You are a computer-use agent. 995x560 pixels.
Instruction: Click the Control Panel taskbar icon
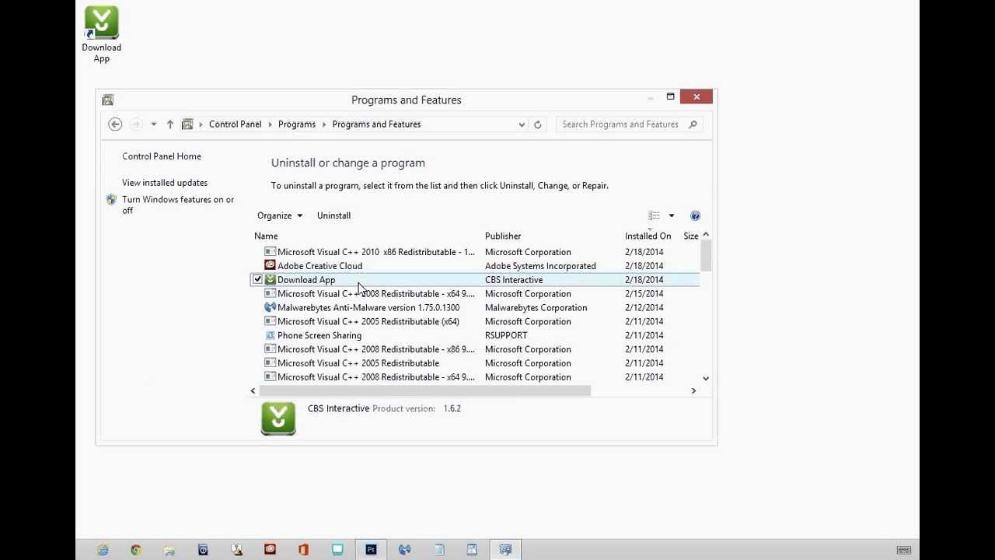(505, 550)
